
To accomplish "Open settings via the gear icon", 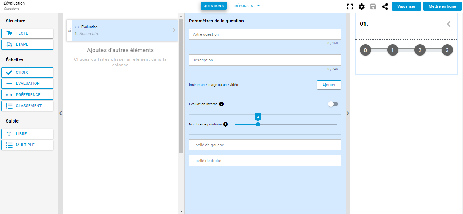I will point(362,7).
